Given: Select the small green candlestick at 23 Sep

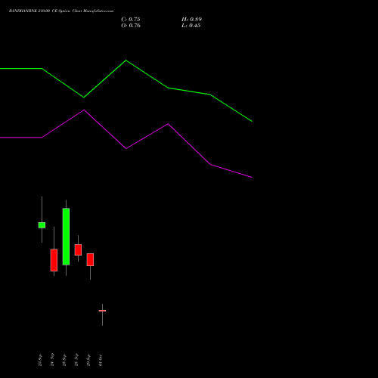Looking at the screenshot, I should 42,225.
